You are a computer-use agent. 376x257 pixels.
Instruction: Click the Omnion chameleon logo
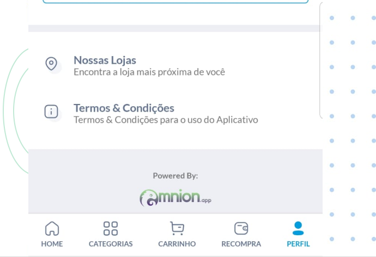coord(149,198)
